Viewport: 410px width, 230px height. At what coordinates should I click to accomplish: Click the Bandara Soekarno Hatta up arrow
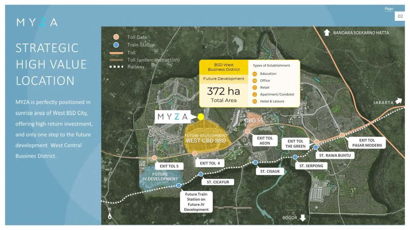tap(327, 33)
